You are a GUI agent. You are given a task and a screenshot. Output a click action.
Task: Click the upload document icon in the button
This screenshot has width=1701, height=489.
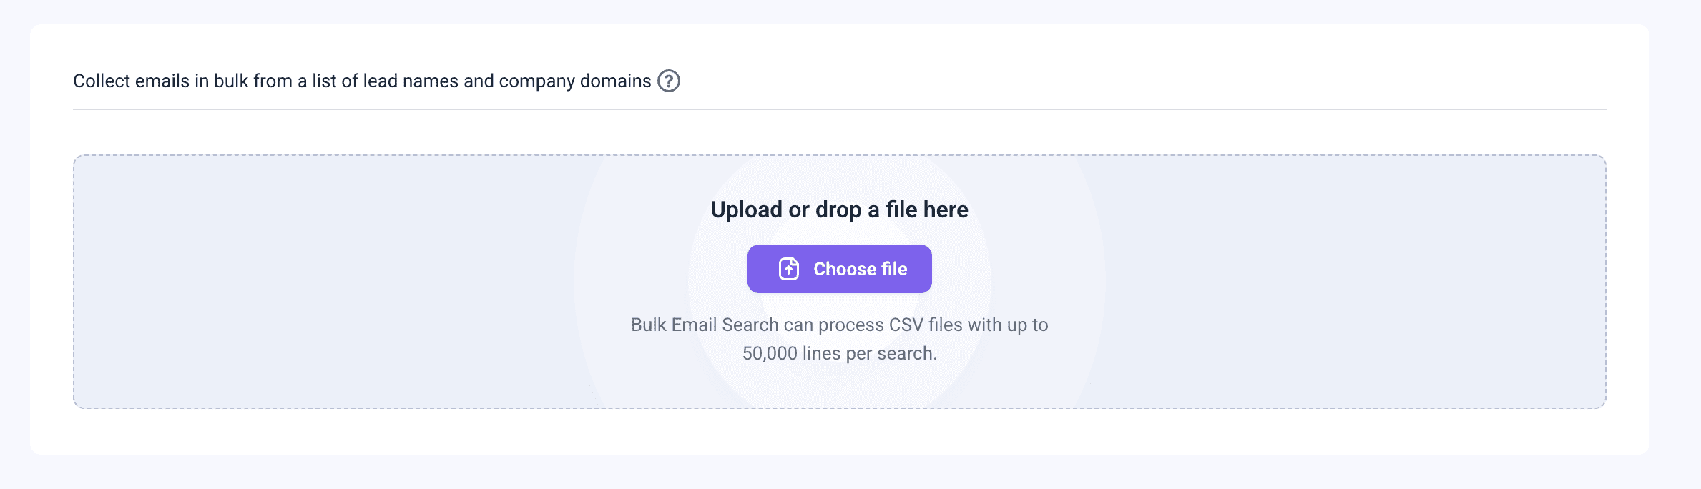(788, 269)
